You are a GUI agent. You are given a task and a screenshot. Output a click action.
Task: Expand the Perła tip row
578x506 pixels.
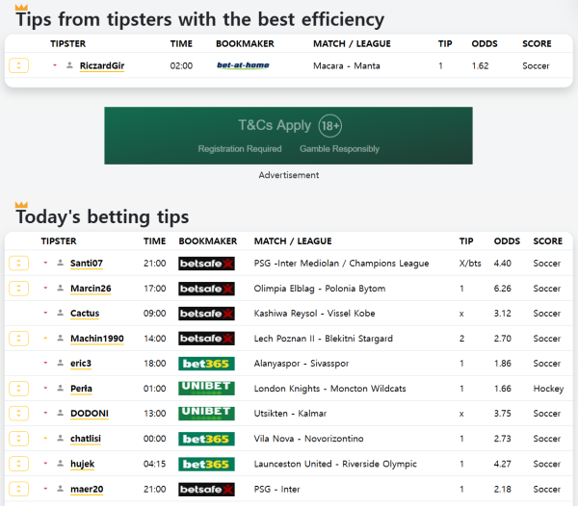[18, 388]
